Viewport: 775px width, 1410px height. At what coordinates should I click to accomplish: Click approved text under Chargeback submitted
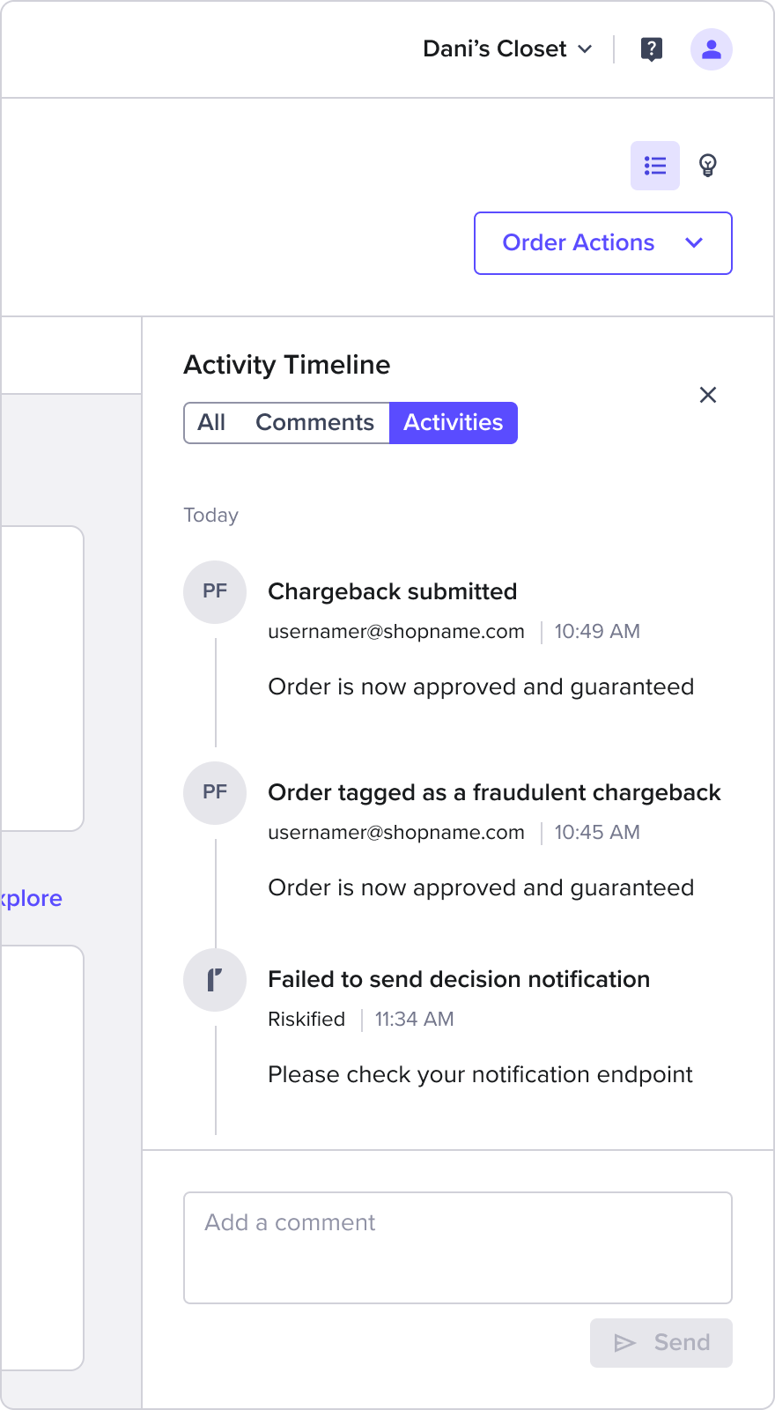tap(481, 687)
